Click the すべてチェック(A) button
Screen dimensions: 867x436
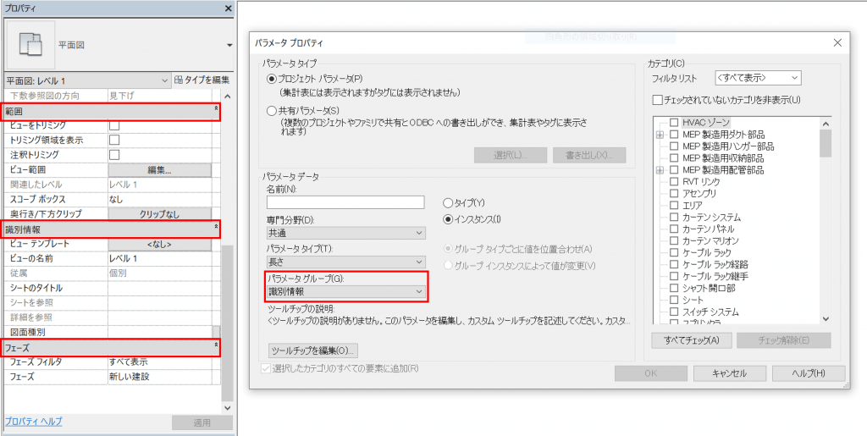tap(691, 339)
